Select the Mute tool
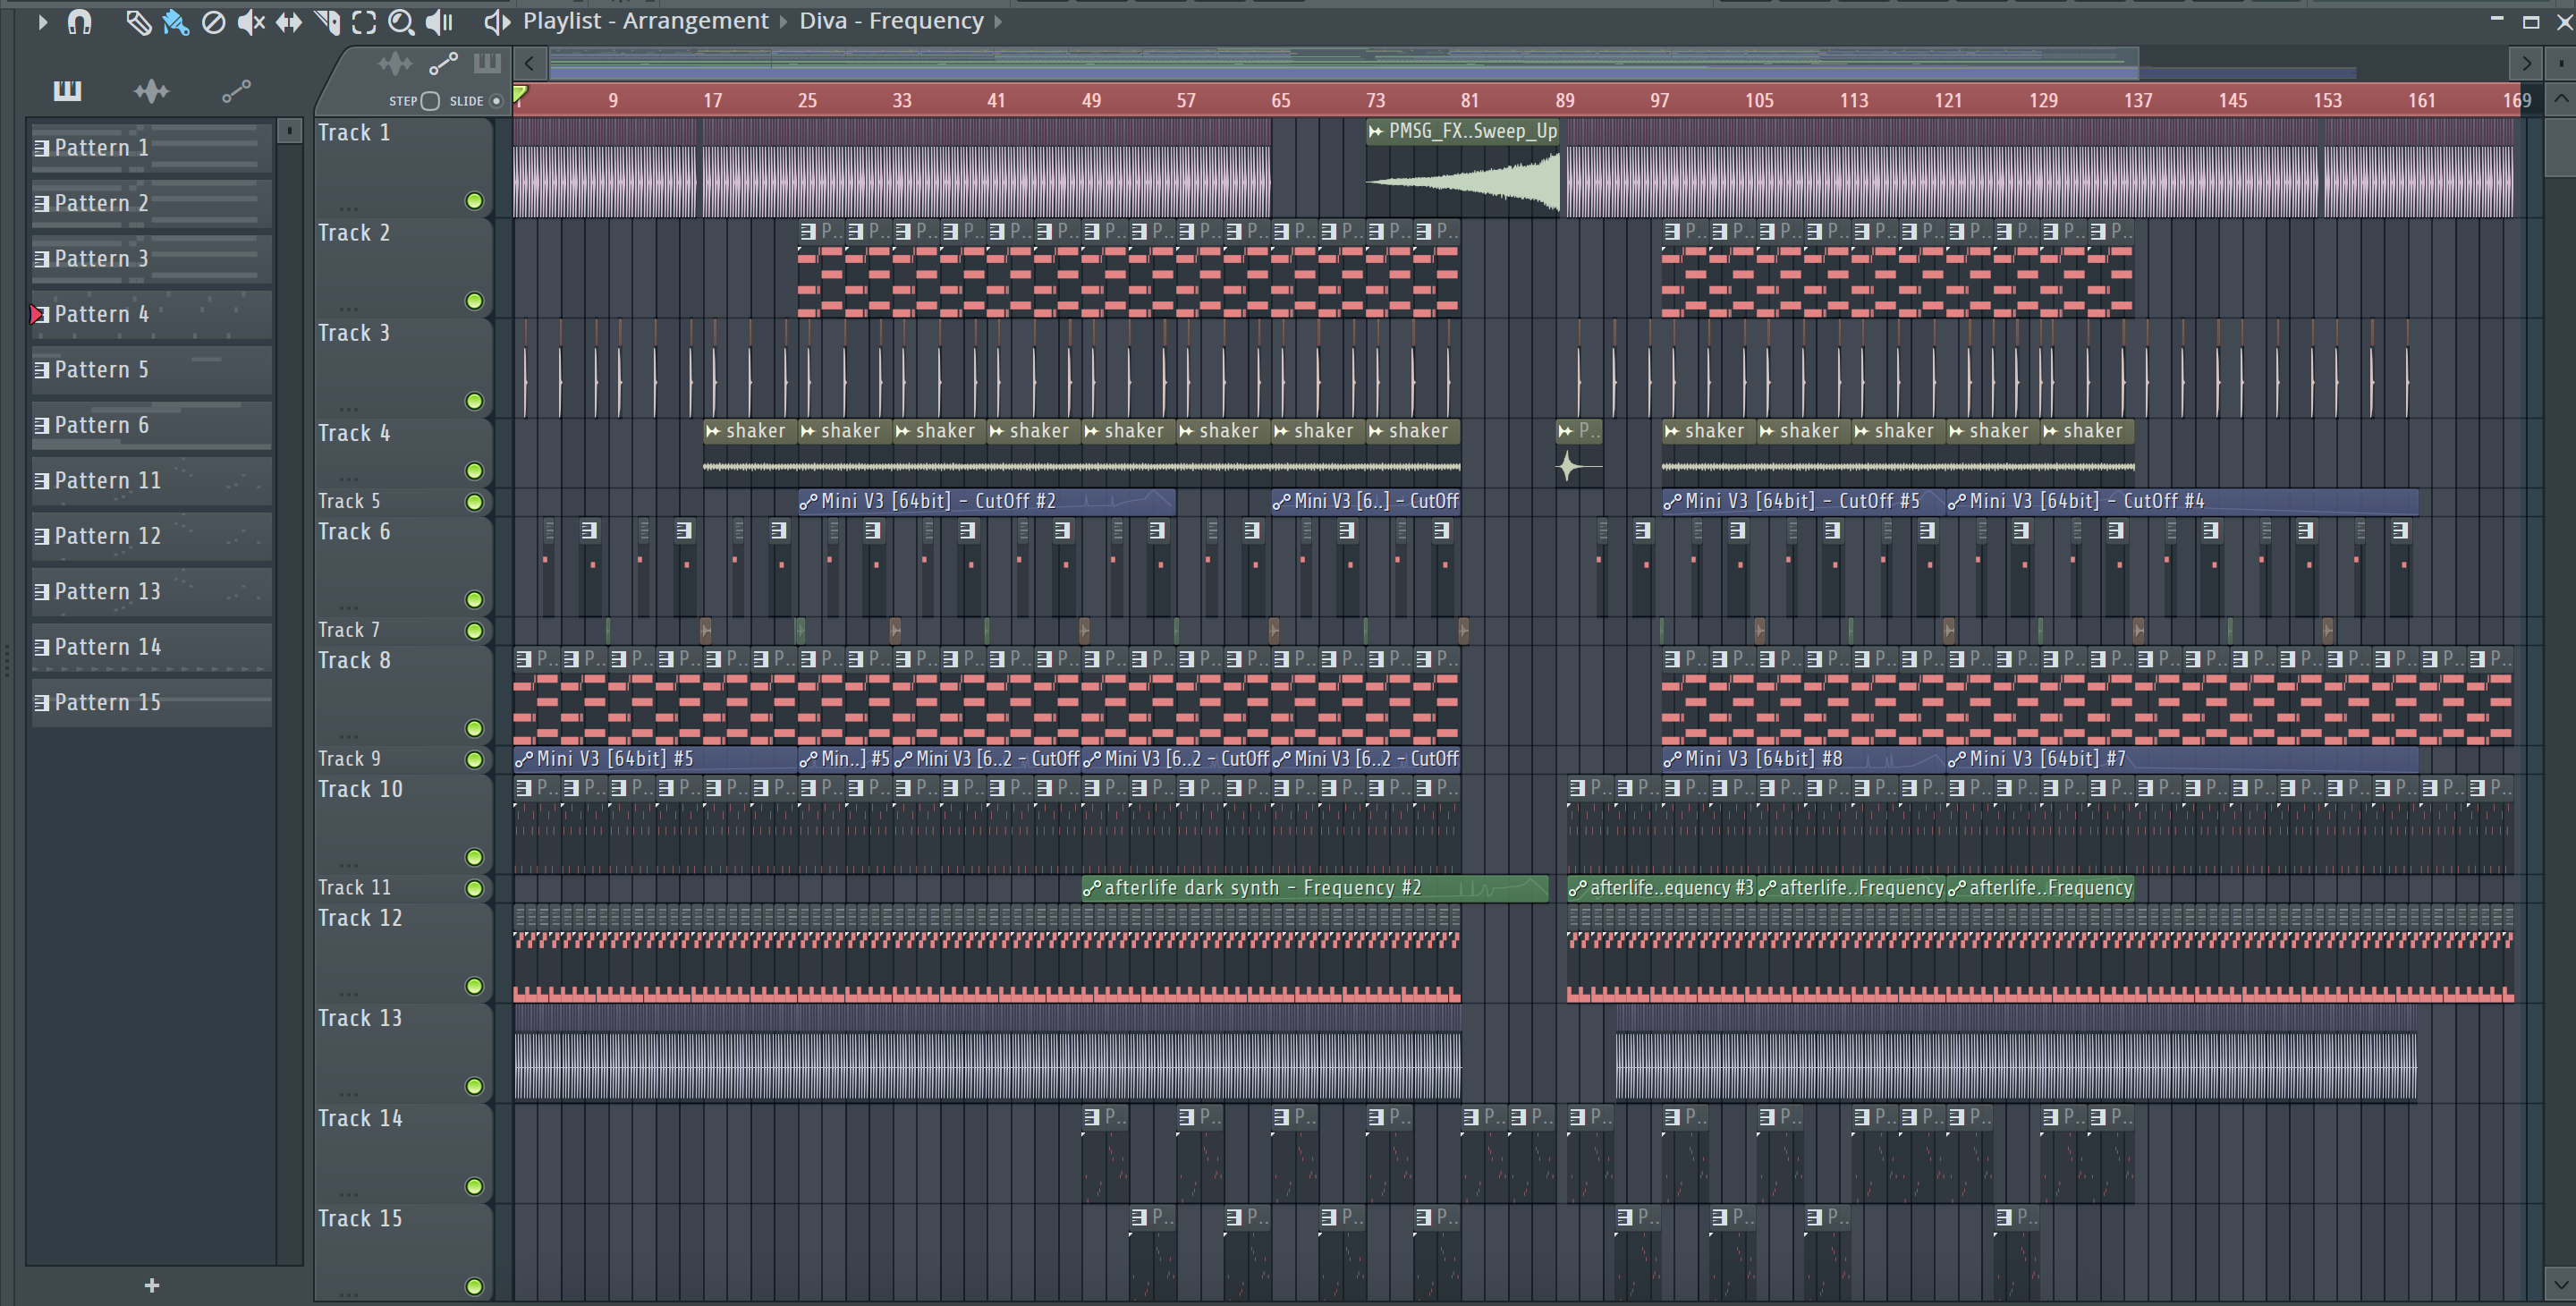Viewport: 2576px width, 1306px height. pos(251,21)
